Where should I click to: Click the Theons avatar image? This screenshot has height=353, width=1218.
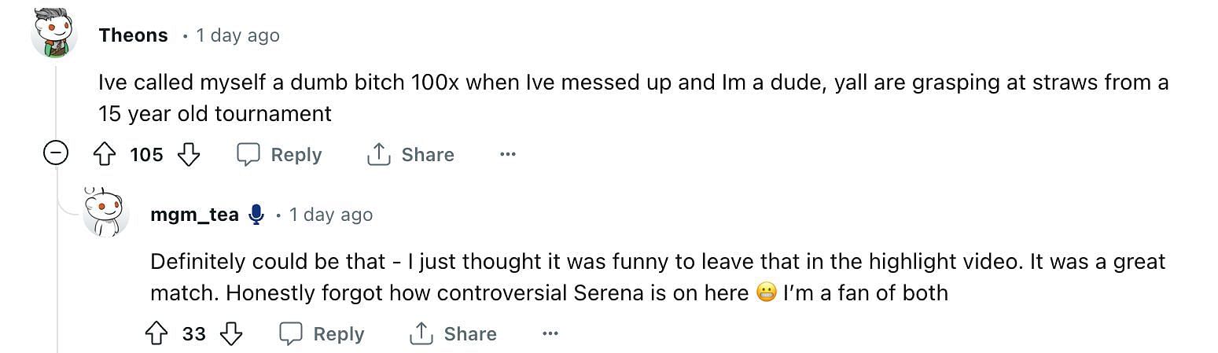click(x=54, y=34)
